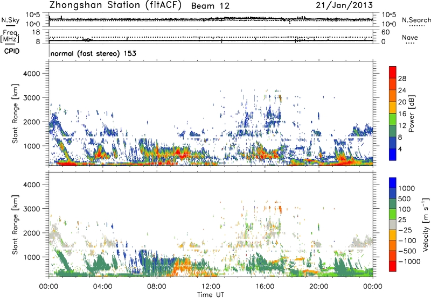Click the 12:00 time axis label
The height and width of the screenshot is (298, 431).
point(211,287)
